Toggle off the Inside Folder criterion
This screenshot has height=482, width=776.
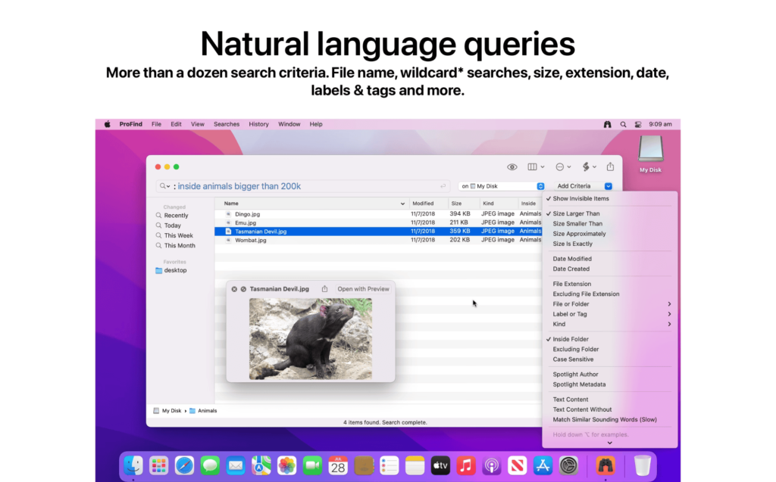(570, 339)
